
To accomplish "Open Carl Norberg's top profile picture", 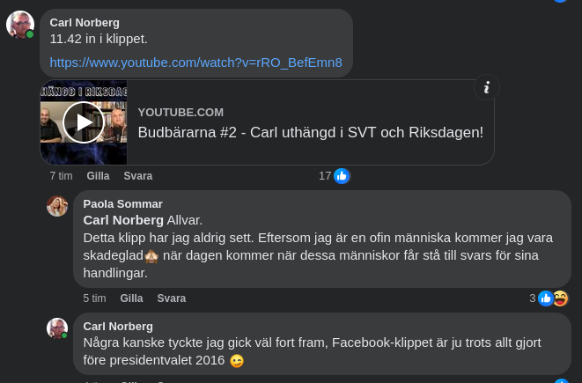I will [x=20, y=24].
